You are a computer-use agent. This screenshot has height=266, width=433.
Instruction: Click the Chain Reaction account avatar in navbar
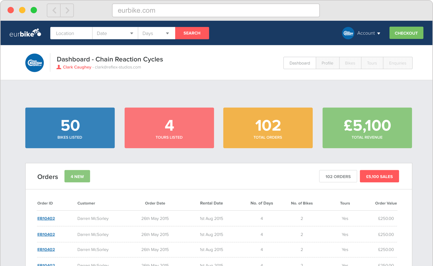click(348, 33)
